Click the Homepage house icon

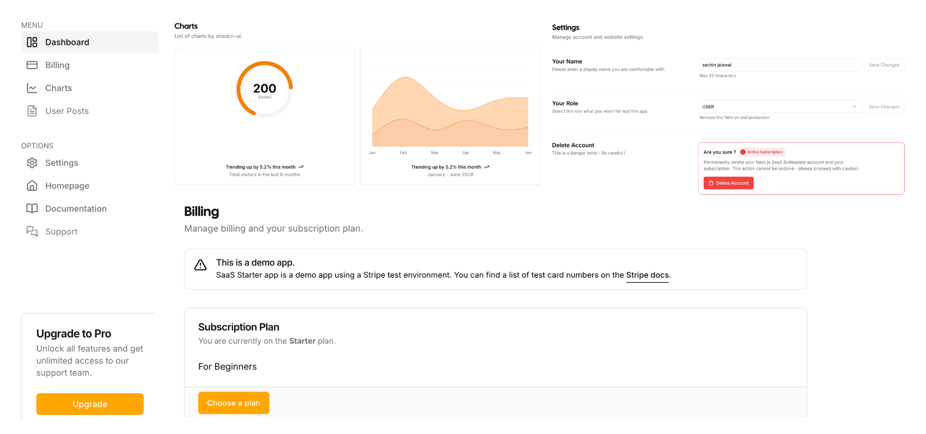click(32, 186)
